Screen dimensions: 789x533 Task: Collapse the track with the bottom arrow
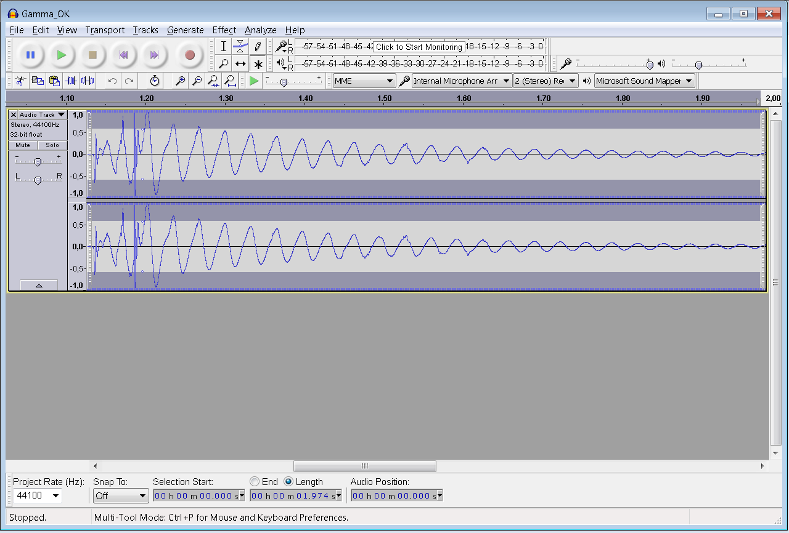pyautogui.click(x=39, y=286)
